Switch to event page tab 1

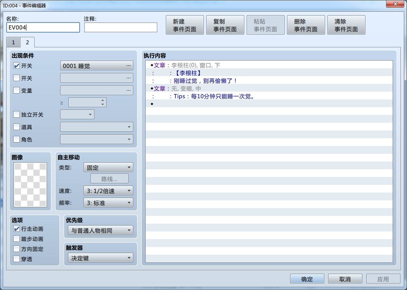[x=13, y=42]
